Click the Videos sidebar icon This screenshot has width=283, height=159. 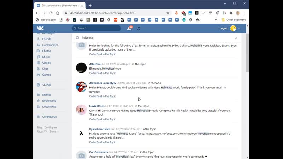pyautogui.click(x=38, y=63)
